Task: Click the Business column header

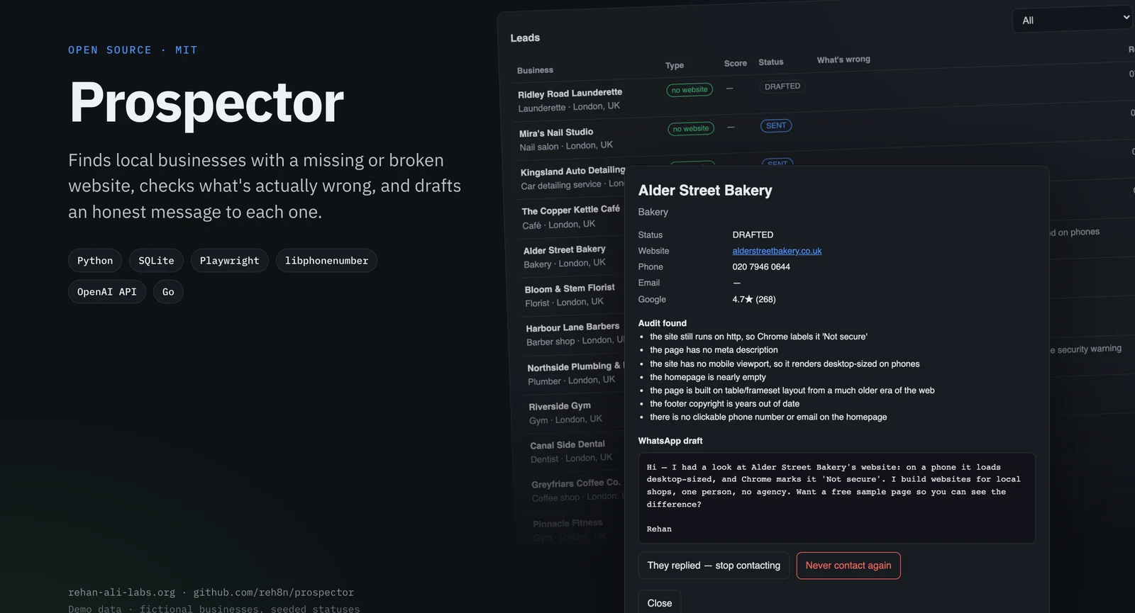Action: tap(535, 70)
